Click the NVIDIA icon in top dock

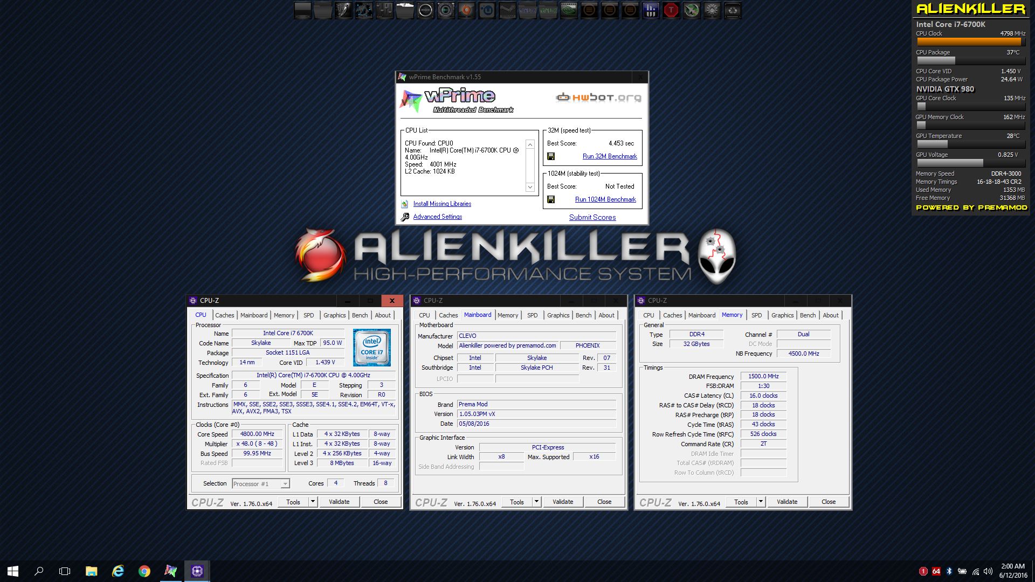[x=569, y=10]
